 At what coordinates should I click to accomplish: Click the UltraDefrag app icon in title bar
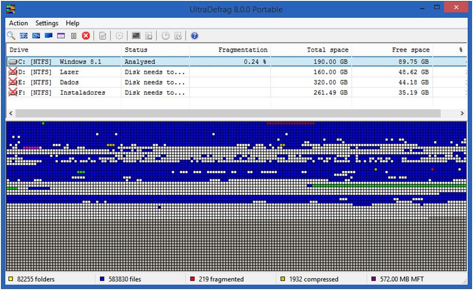11,9
